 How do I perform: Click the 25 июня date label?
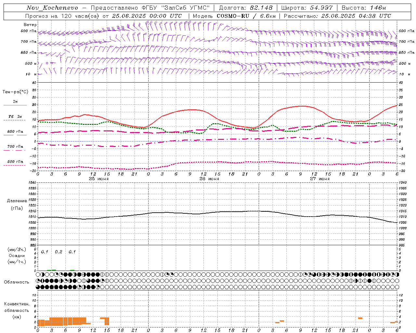point(99,179)
